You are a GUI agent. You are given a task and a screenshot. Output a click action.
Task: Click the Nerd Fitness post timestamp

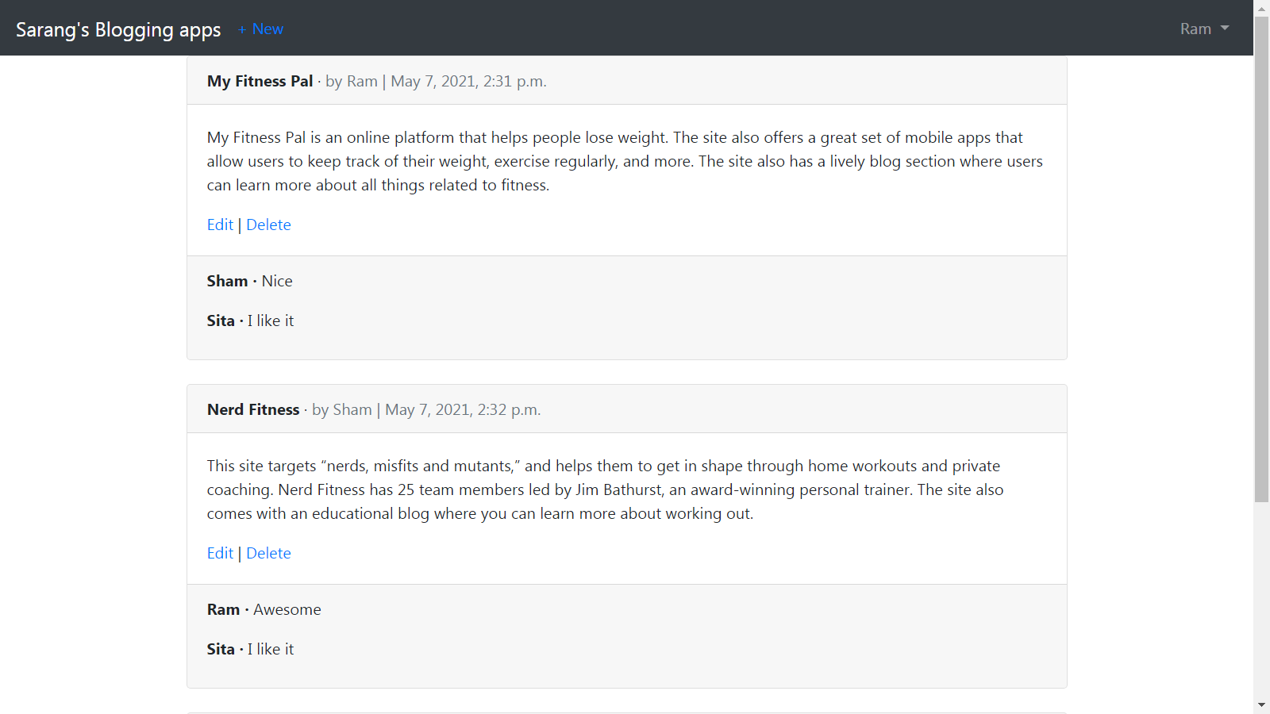pyautogui.click(x=462, y=409)
